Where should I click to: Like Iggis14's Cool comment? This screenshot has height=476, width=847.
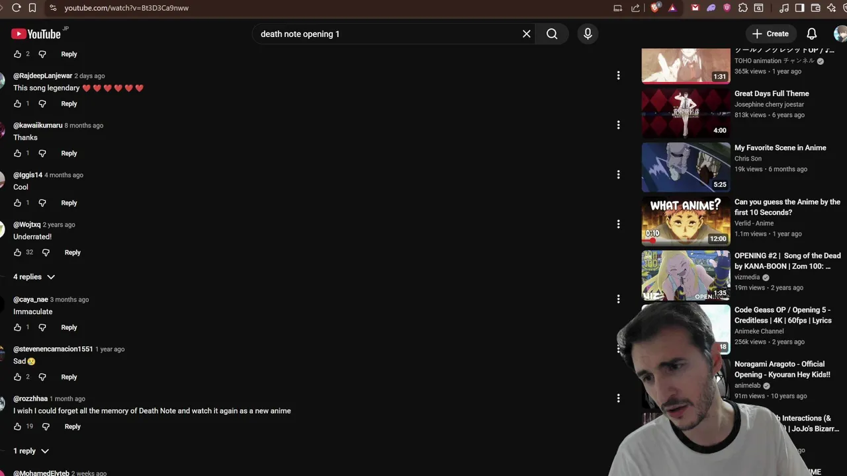pyautogui.click(x=18, y=203)
